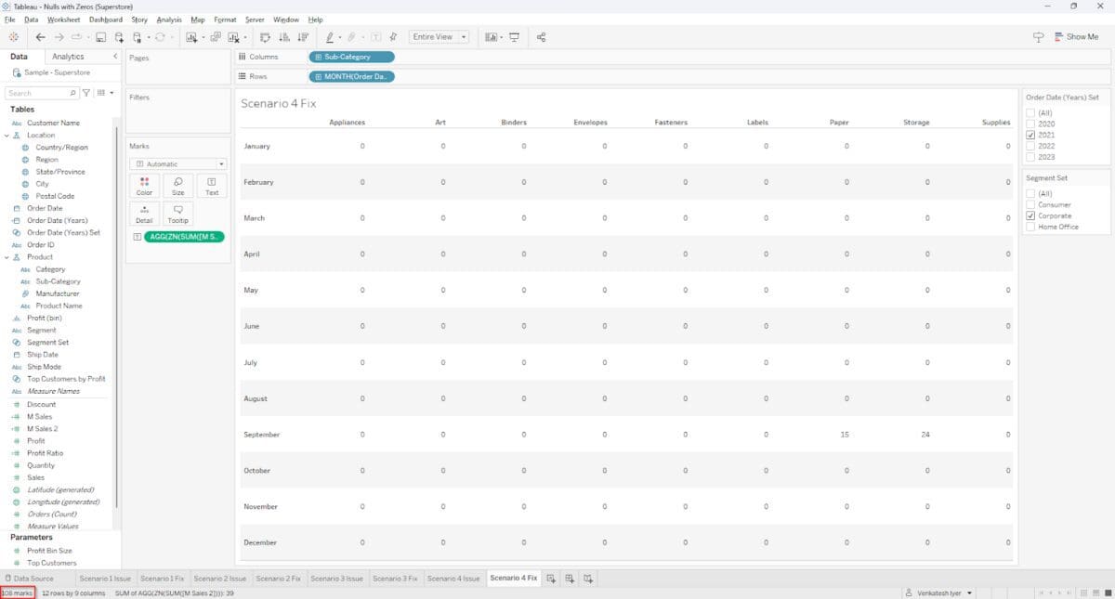The image size is (1115, 599).
Task: Click the Show Me button
Action: 1077,37
